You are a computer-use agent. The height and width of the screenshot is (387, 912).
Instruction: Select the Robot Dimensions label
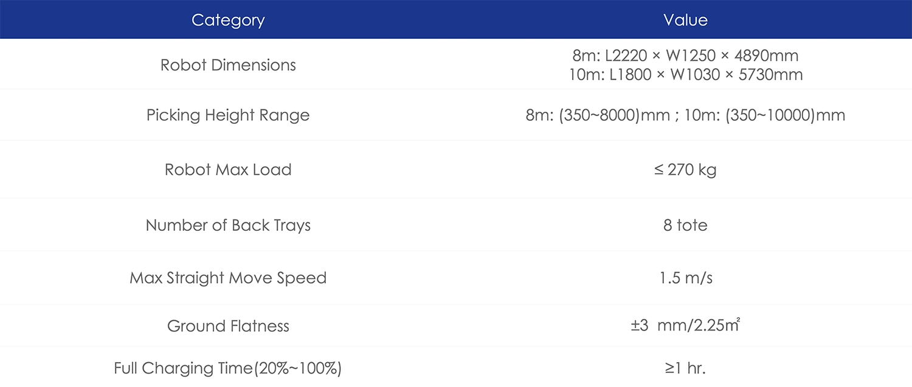coord(228,65)
